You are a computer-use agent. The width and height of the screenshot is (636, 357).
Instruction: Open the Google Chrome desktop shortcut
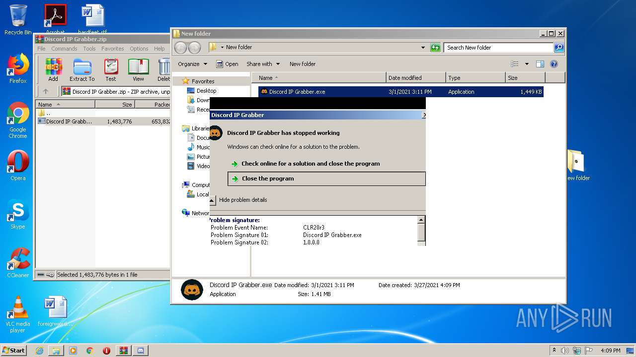click(x=18, y=120)
